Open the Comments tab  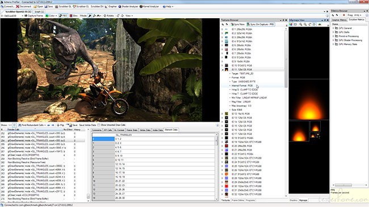97,130
